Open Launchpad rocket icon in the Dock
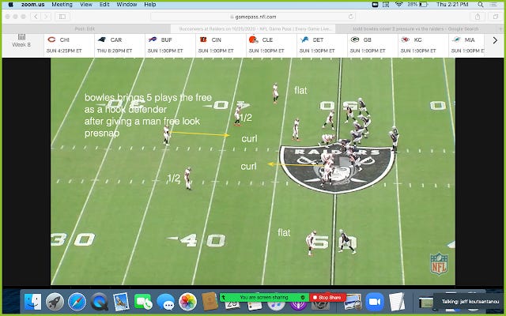 point(55,302)
